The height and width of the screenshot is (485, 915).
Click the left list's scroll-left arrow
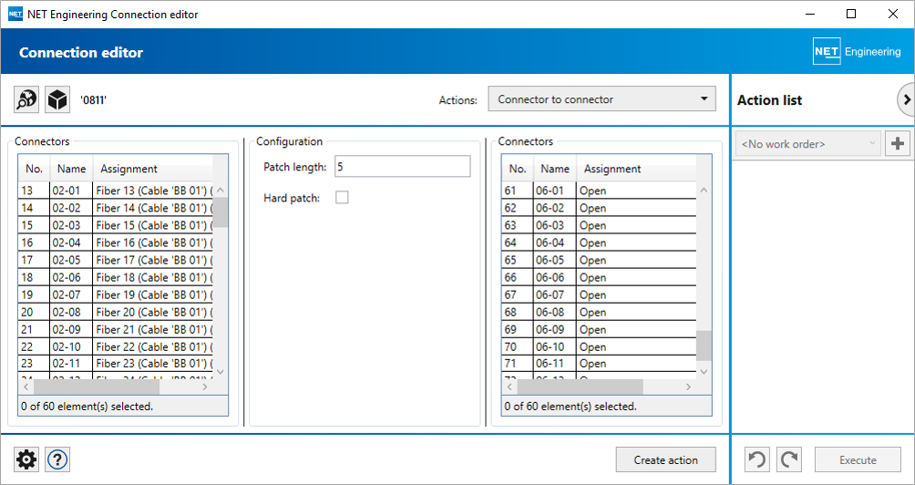[26, 387]
